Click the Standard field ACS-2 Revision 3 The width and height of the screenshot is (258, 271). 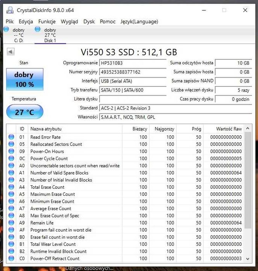[175, 108]
